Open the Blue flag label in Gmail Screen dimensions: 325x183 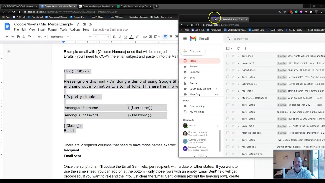click(195, 94)
